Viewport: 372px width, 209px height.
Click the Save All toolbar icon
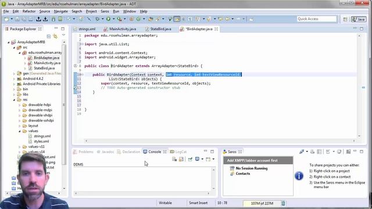[x=24, y=19]
